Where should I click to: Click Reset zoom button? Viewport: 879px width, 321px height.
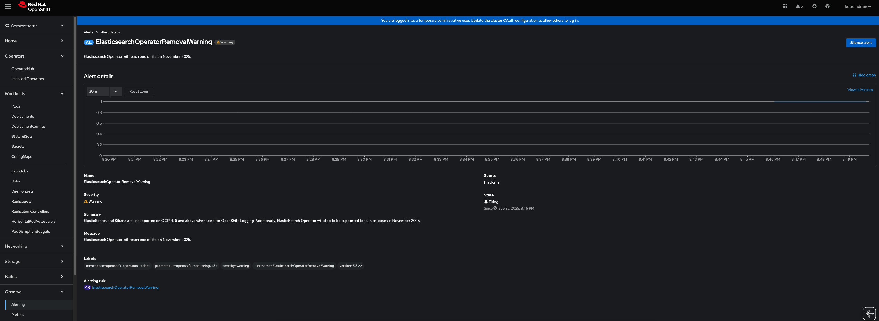point(139,91)
